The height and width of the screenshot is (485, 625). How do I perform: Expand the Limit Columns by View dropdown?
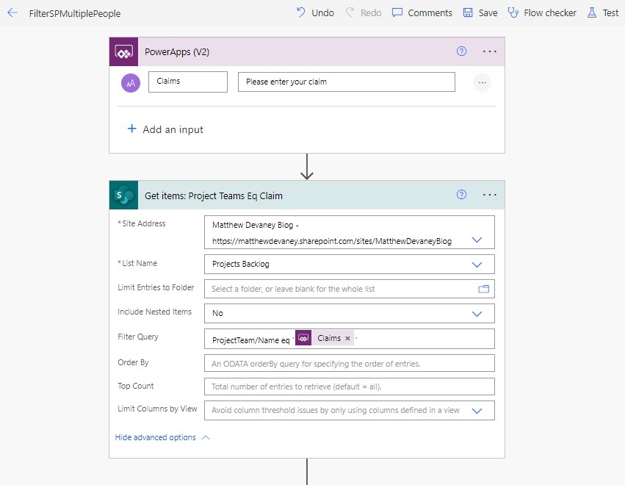[477, 411]
